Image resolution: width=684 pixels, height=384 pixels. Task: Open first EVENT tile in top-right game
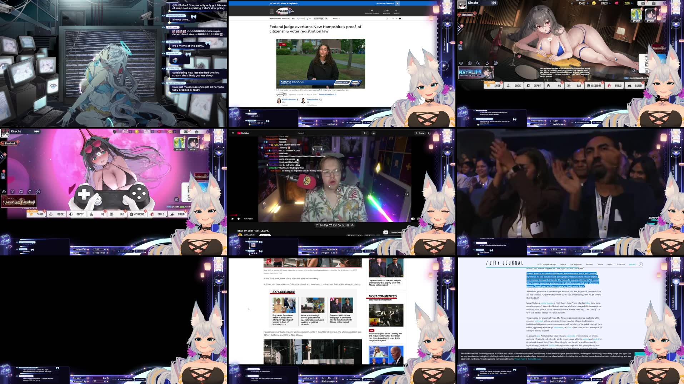pos(636,15)
